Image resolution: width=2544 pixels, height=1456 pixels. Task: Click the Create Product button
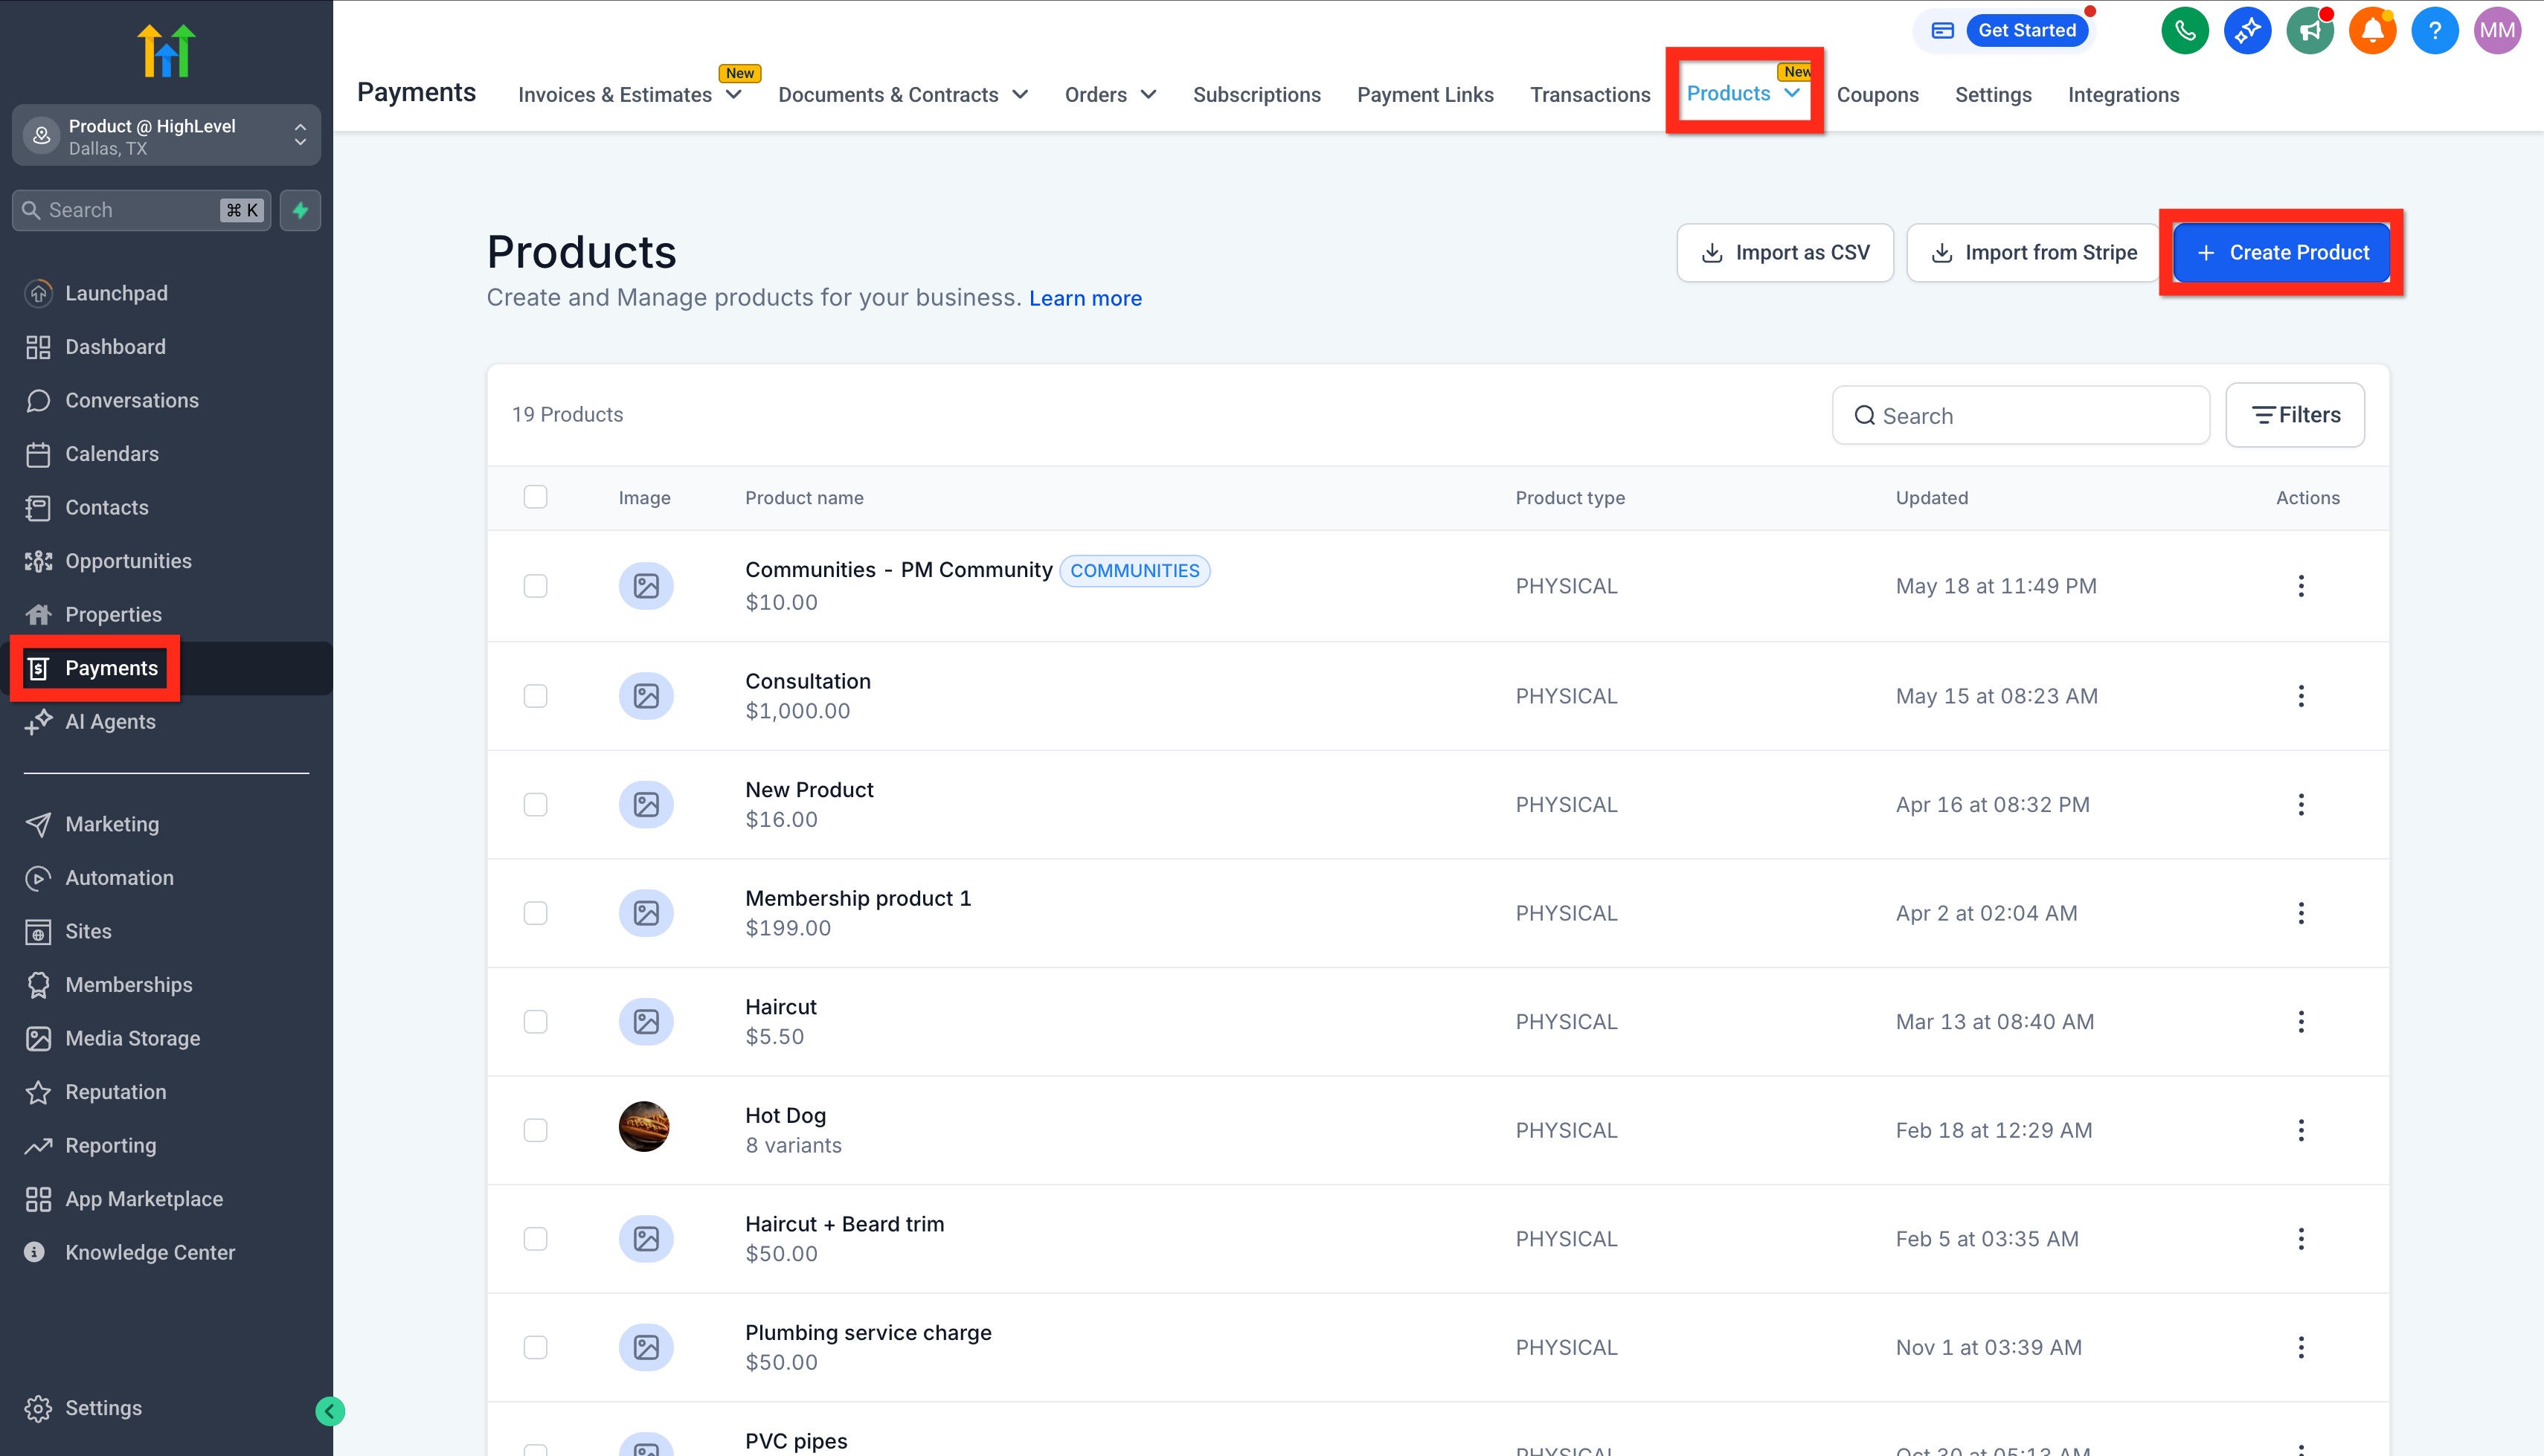click(2281, 252)
